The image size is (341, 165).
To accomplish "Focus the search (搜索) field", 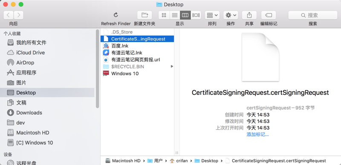I will tap(313, 15).
